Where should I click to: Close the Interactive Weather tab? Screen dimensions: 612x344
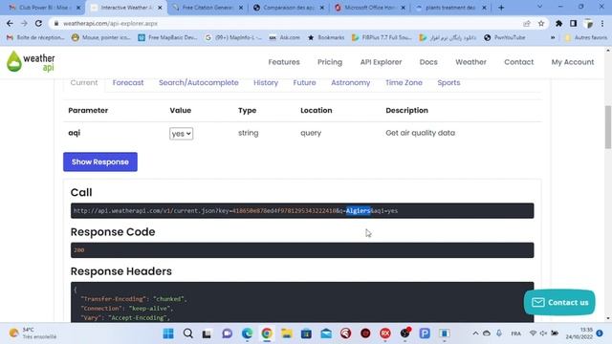pos(160,8)
